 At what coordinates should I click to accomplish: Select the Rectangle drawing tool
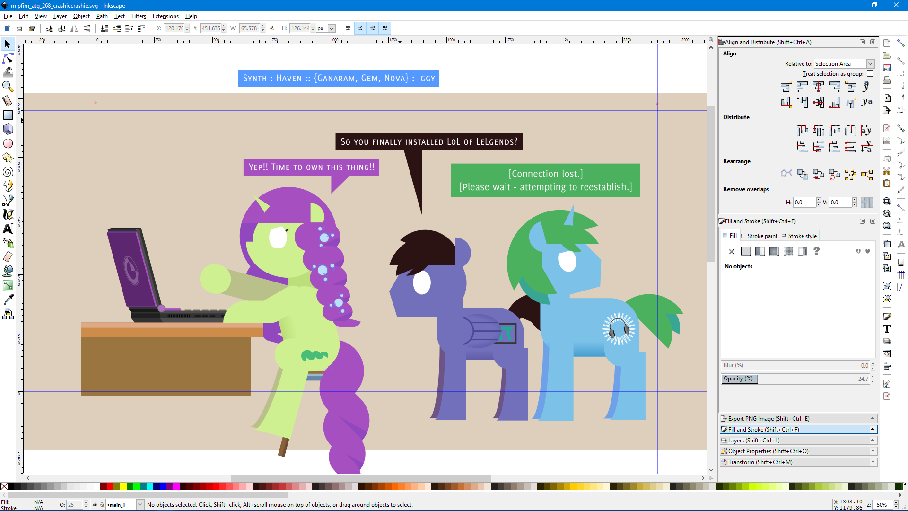[x=8, y=115]
